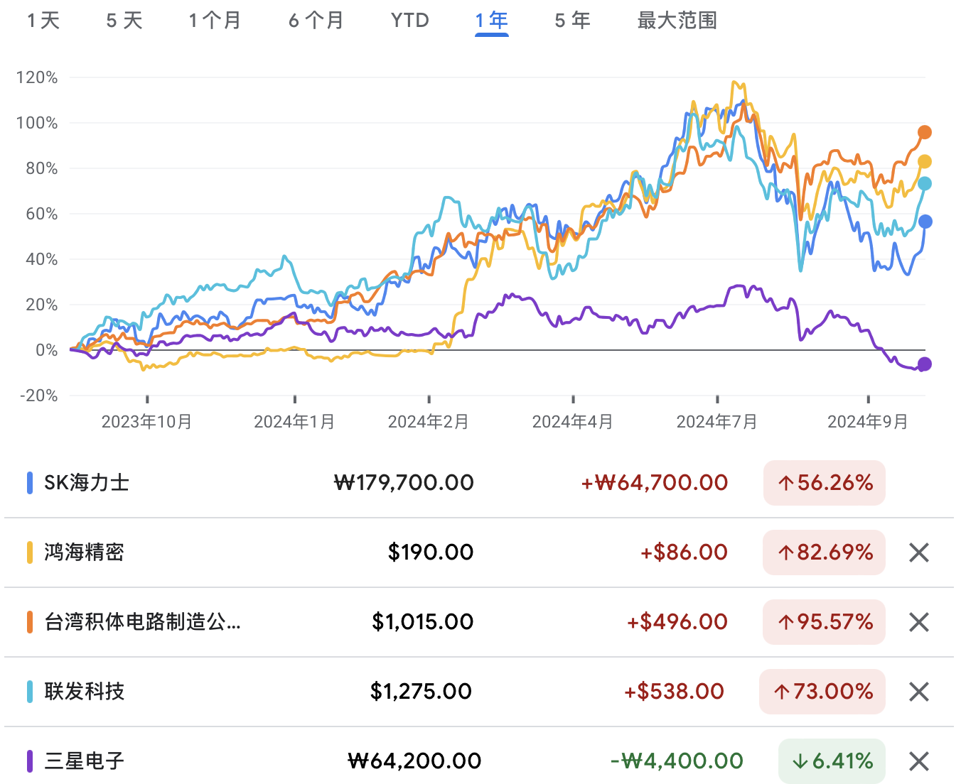The image size is (961, 784).
Task: Show the 5 年 time range
Action: [x=573, y=21]
